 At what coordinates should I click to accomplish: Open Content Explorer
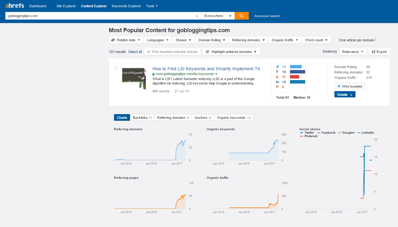coord(94,6)
